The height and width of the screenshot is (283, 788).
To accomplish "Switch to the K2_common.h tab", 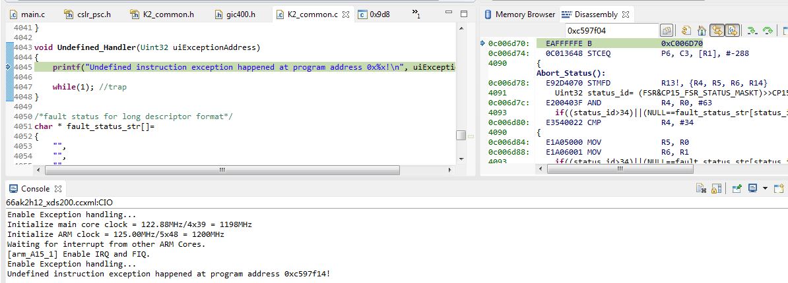I will click(161, 14).
